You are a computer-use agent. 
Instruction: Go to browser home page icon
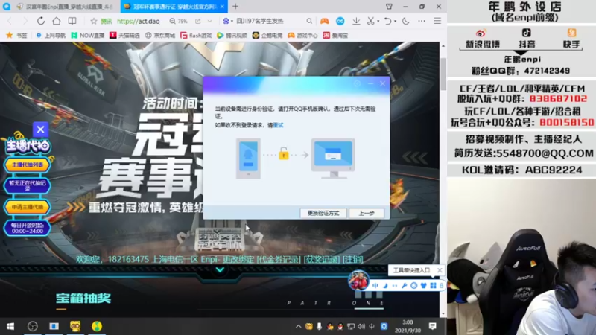coord(57,21)
